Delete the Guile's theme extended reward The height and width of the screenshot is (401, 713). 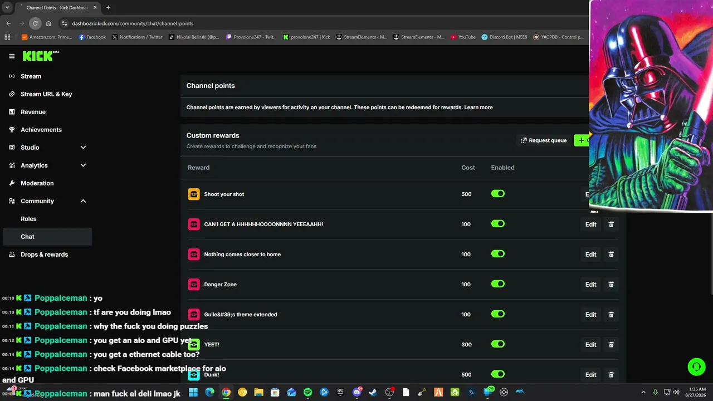(611, 315)
